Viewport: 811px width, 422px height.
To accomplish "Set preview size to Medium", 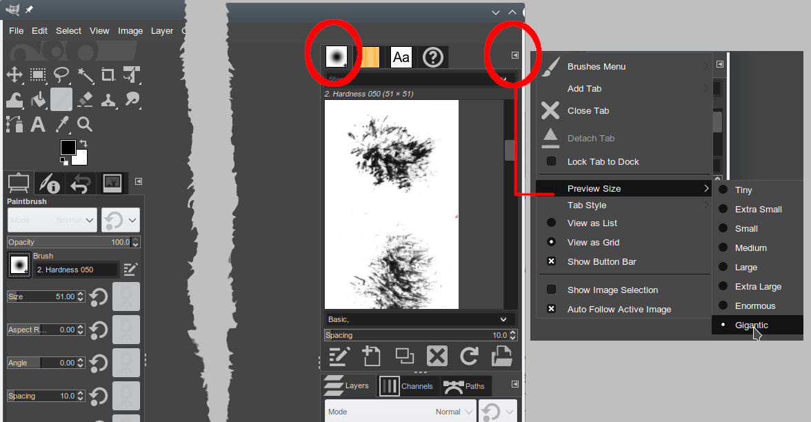I will (758, 248).
